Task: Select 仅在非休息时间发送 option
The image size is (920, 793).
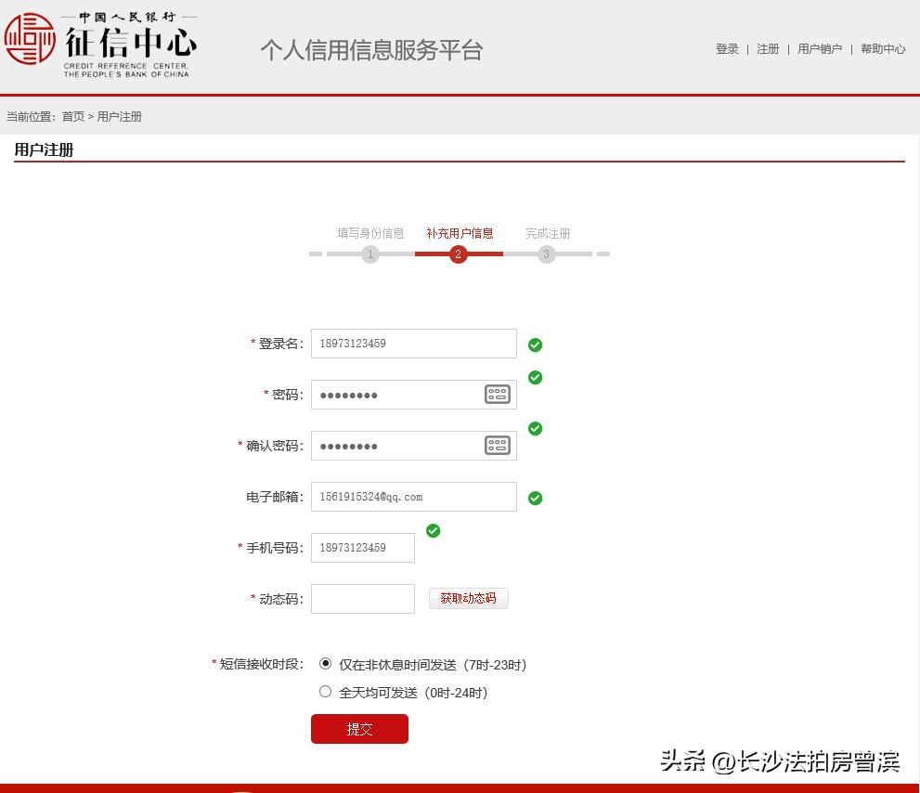Action: coord(325,664)
